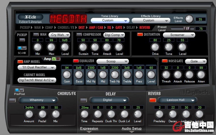Click the Compressor Sustain knob
The height and width of the screenshot is (135, 216).
point(83,47)
